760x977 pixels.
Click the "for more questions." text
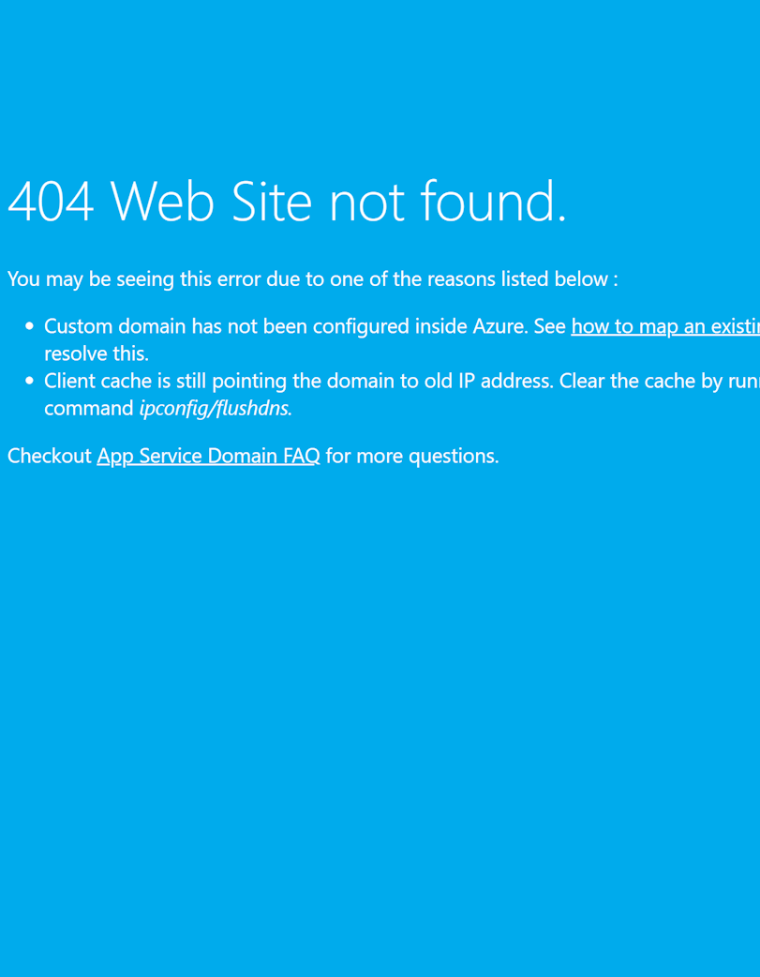click(412, 456)
